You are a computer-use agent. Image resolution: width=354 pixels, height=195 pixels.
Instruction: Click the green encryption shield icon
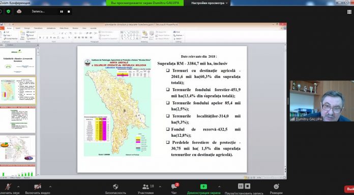tap(9, 12)
